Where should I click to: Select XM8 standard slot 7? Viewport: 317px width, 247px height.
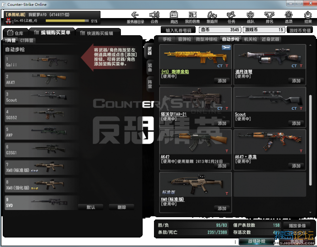click(x=42, y=168)
